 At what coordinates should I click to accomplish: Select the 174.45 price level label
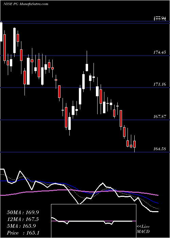coord(160,52)
